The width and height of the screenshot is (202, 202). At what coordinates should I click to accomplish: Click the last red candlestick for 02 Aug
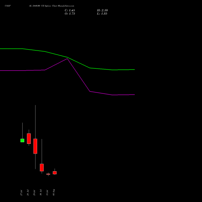pyautogui.click(x=55, y=173)
